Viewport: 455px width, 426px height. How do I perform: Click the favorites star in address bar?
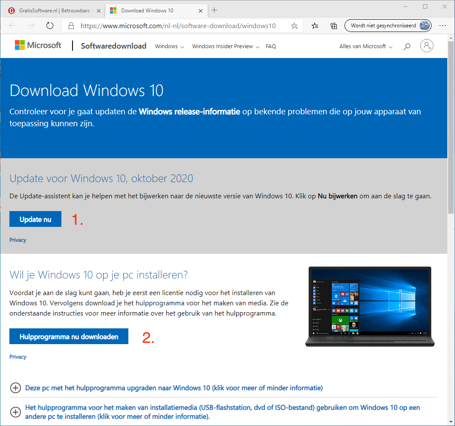(294, 26)
